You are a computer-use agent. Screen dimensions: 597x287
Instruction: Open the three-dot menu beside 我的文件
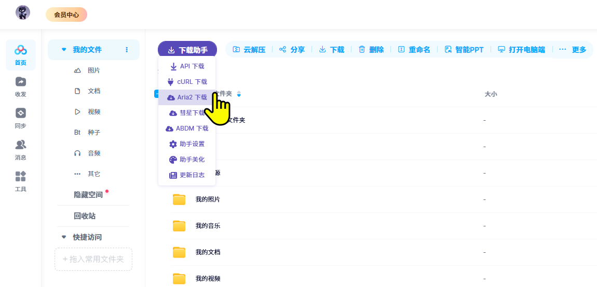pyautogui.click(x=127, y=50)
